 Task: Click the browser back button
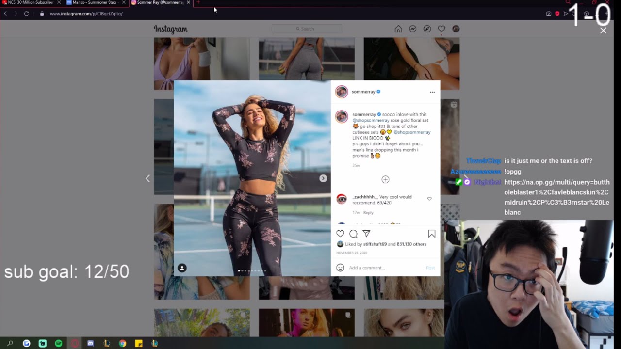(5, 14)
